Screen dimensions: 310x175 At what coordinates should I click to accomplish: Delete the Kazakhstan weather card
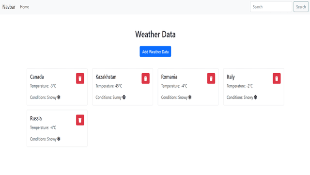[145, 79]
